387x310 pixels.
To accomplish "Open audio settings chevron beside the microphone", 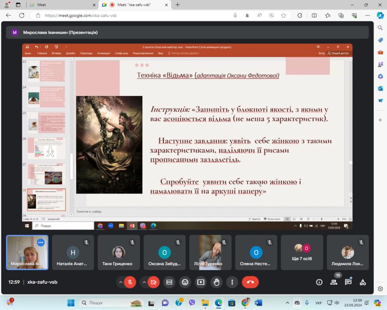I will tap(120, 282).
